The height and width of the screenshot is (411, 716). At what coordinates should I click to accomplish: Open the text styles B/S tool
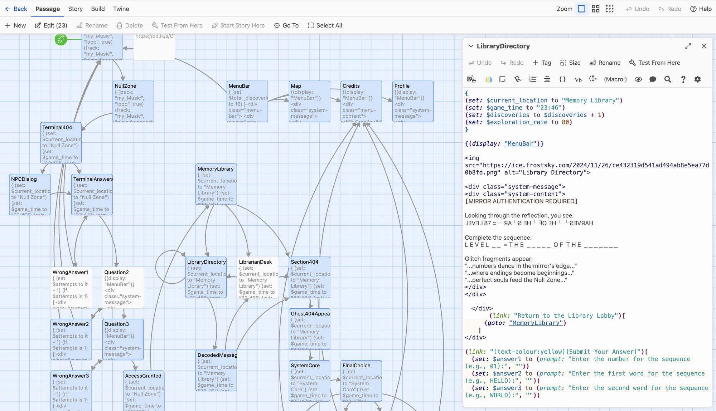tap(471, 79)
